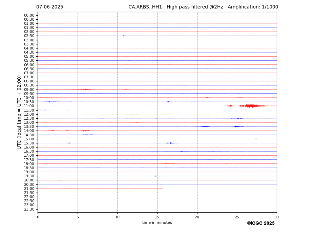Click the blue event near minute 1.5 at 10:30

pyautogui.click(x=49, y=102)
